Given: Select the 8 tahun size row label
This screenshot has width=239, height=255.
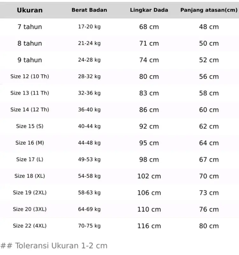Looking at the screenshot, I should pos(30,43).
